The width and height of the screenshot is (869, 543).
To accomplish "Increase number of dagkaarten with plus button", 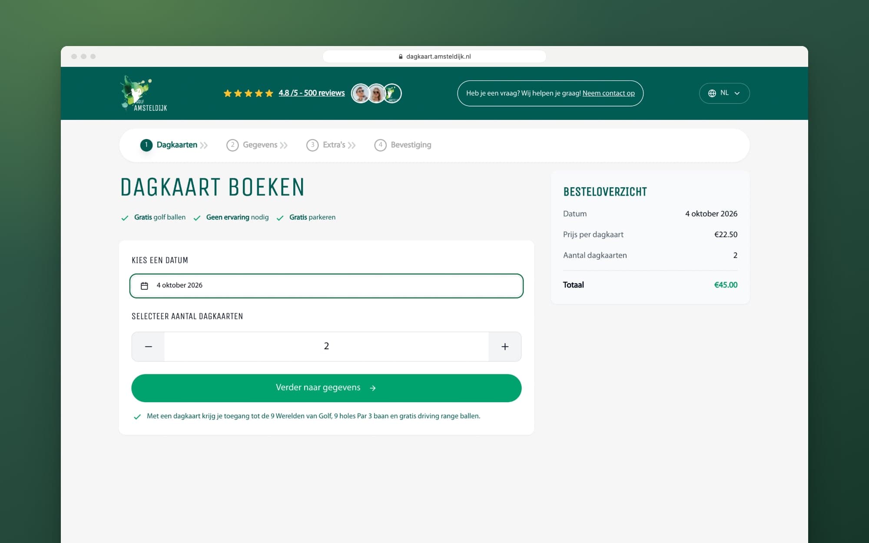I will click(505, 347).
